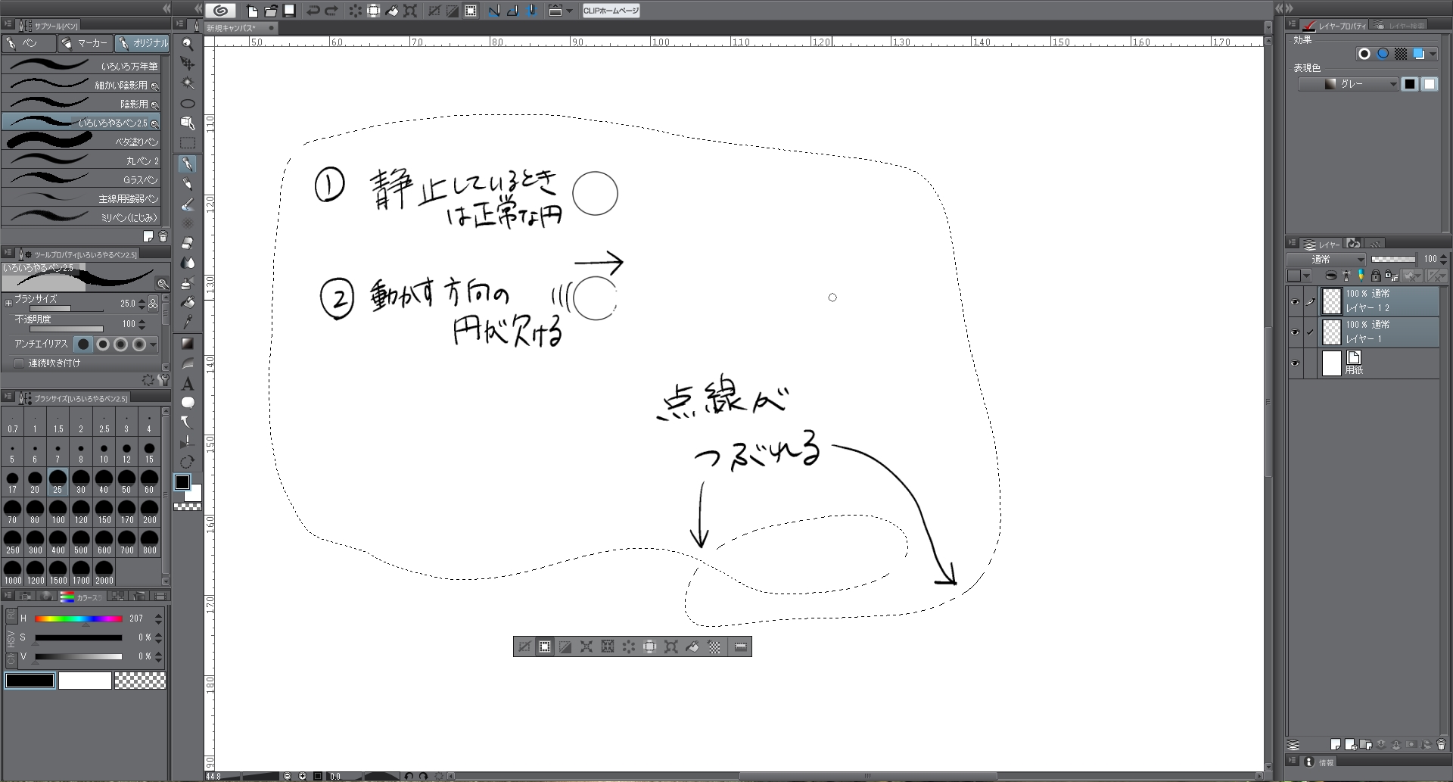Select the Eraser tool

click(188, 243)
